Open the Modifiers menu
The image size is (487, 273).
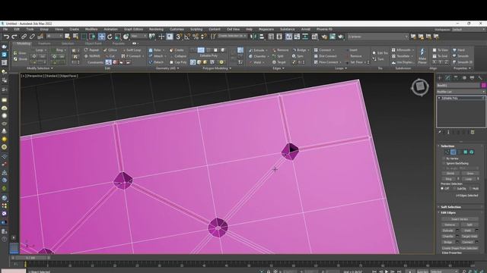coord(91,29)
